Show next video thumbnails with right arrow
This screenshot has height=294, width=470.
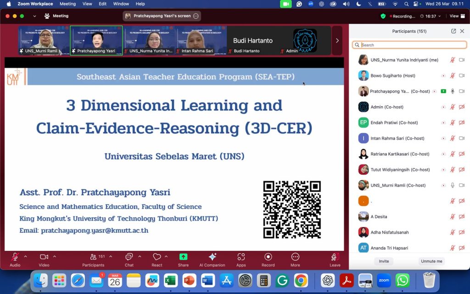point(337,40)
